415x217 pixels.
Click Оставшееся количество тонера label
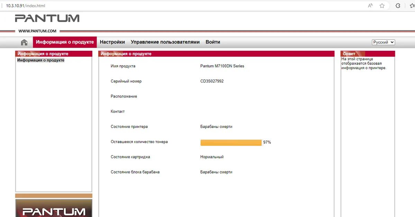click(139, 142)
